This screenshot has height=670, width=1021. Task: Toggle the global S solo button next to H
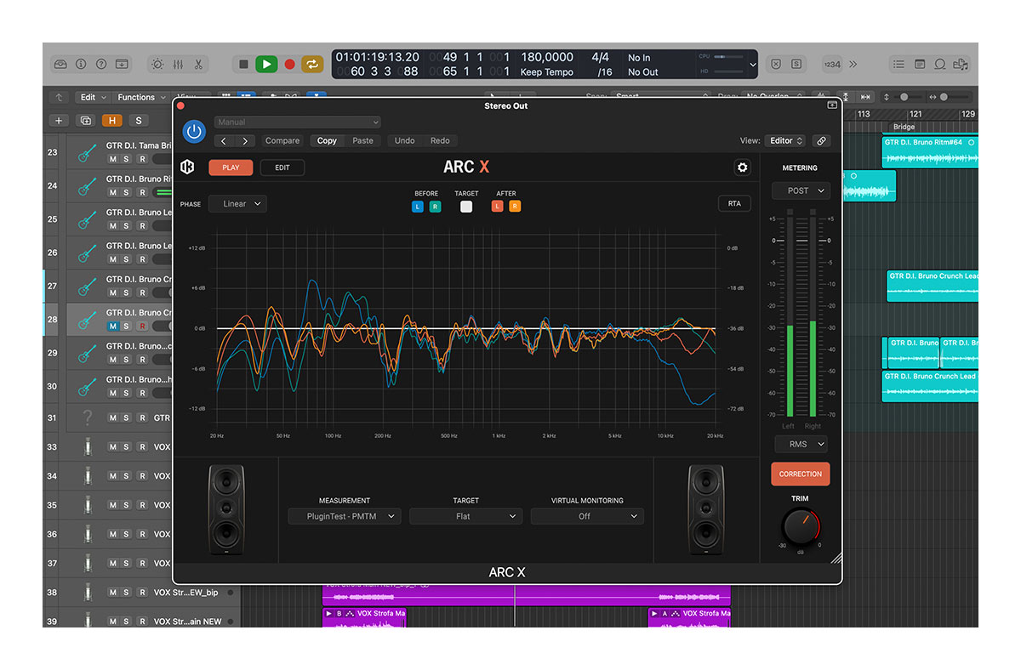pyautogui.click(x=137, y=121)
